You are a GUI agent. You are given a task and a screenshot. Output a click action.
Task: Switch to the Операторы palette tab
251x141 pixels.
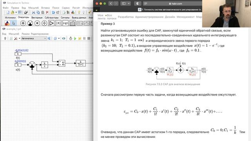[24, 17]
